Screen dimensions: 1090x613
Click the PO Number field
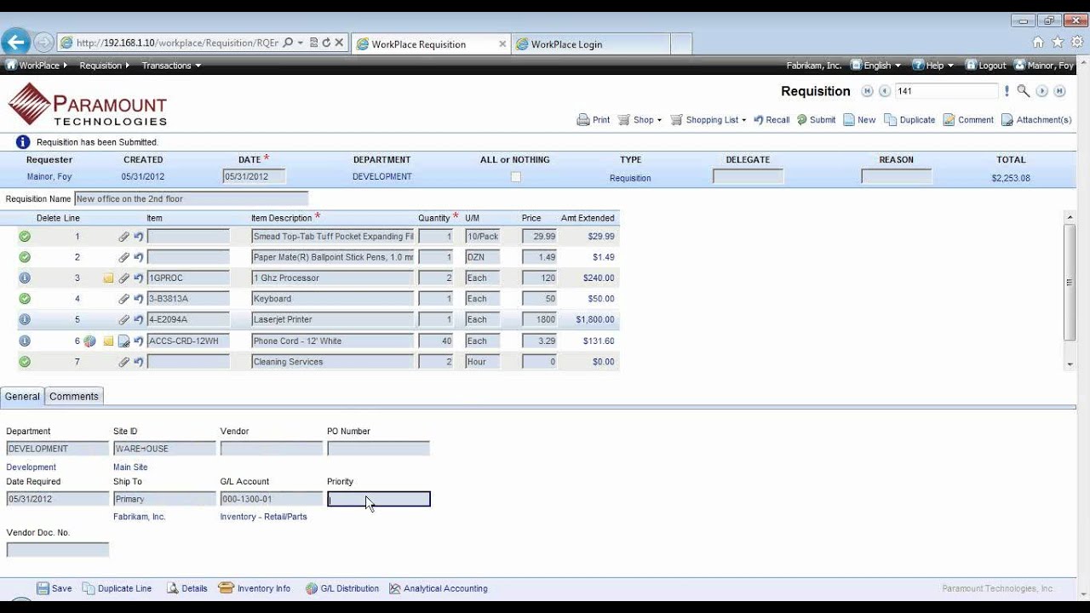pyautogui.click(x=379, y=449)
